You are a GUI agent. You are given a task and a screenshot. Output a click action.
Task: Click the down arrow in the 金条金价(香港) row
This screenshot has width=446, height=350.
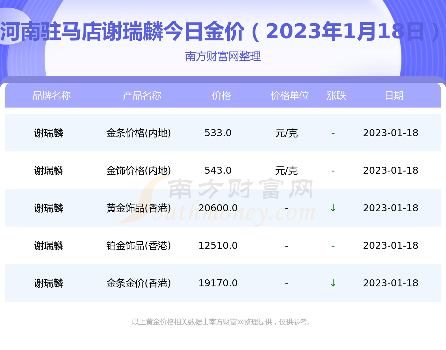333,283
